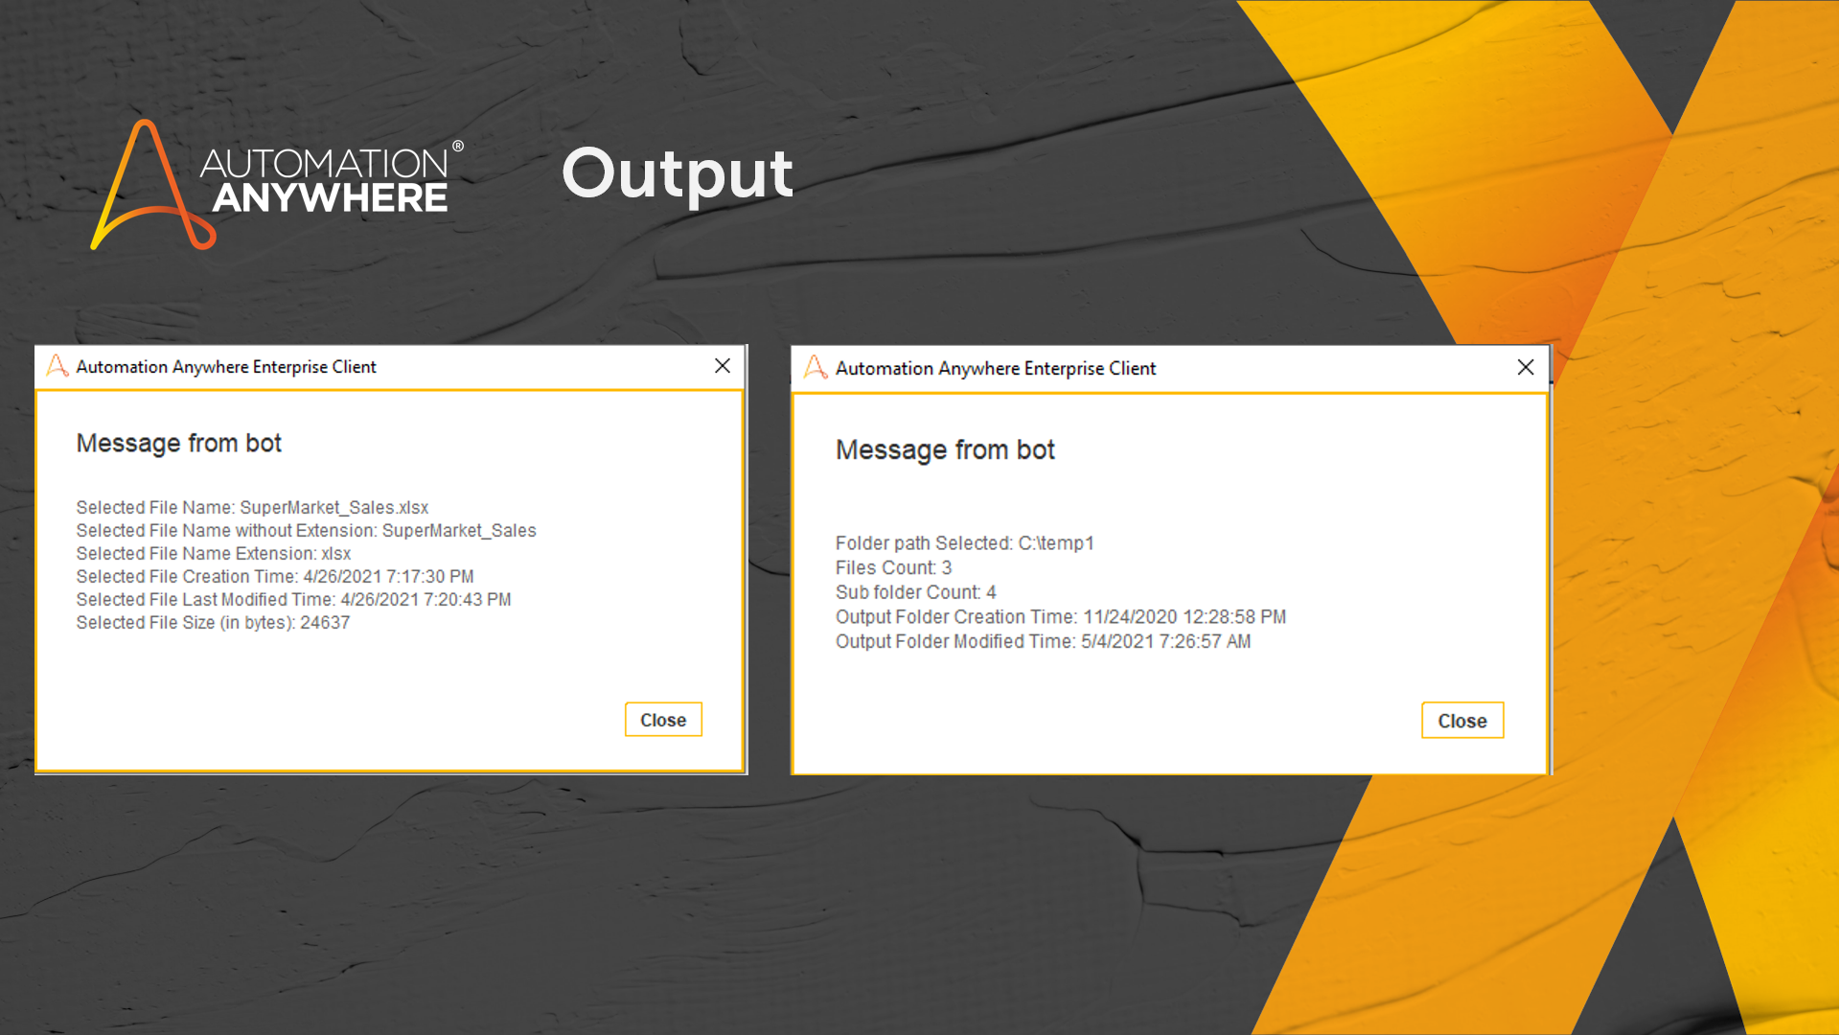Click the 'Selected File Name: SuperMarket_Sales.xlsx' line
The width and height of the screenshot is (1840, 1035).
pyautogui.click(x=252, y=508)
